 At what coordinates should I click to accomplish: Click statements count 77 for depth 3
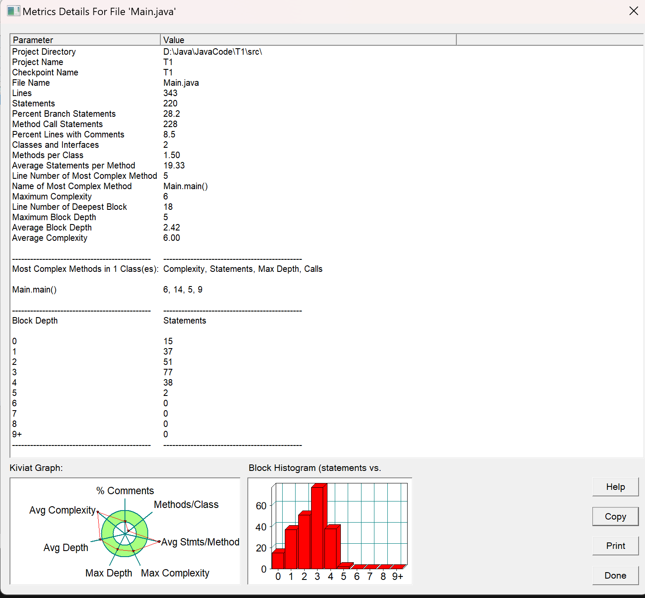tap(168, 372)
